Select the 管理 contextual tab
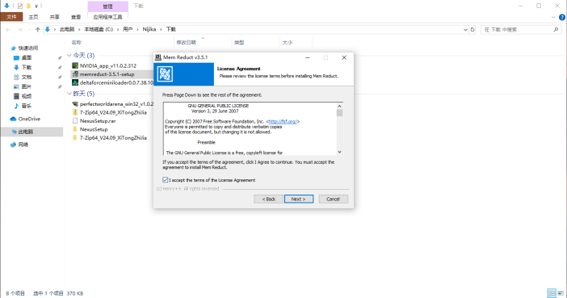The width and height of the screenshot is (567, 298). (x=107, y=6)
